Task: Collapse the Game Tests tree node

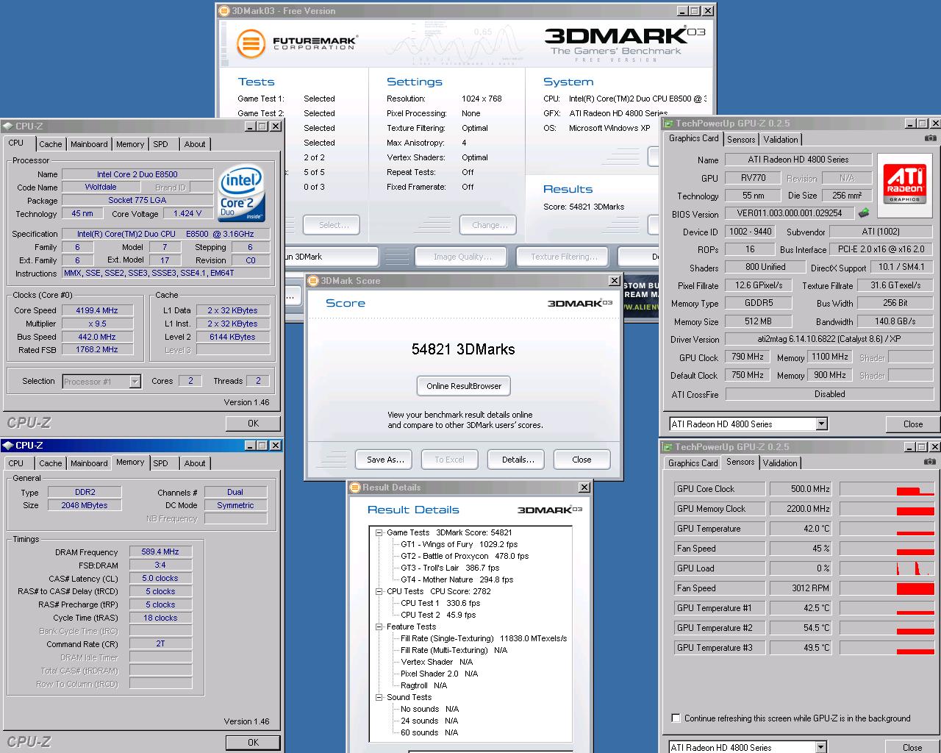Action: (x=379, y=532)
